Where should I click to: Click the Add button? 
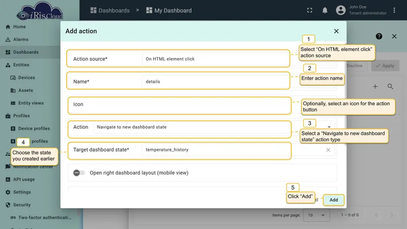coord(334,200)
